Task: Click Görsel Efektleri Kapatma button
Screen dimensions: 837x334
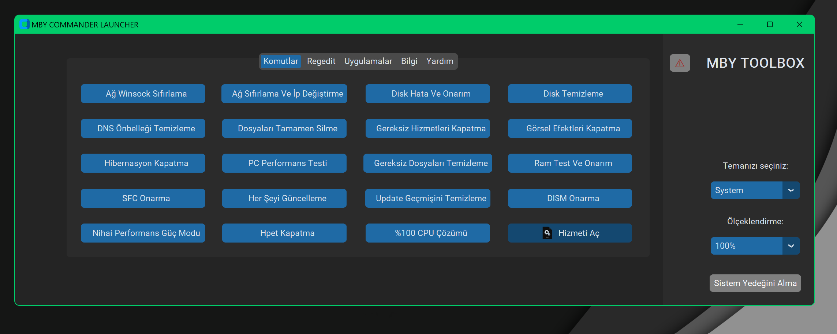Action: 570,128
